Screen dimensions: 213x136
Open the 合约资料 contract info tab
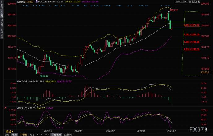click(x=2, y=33)
